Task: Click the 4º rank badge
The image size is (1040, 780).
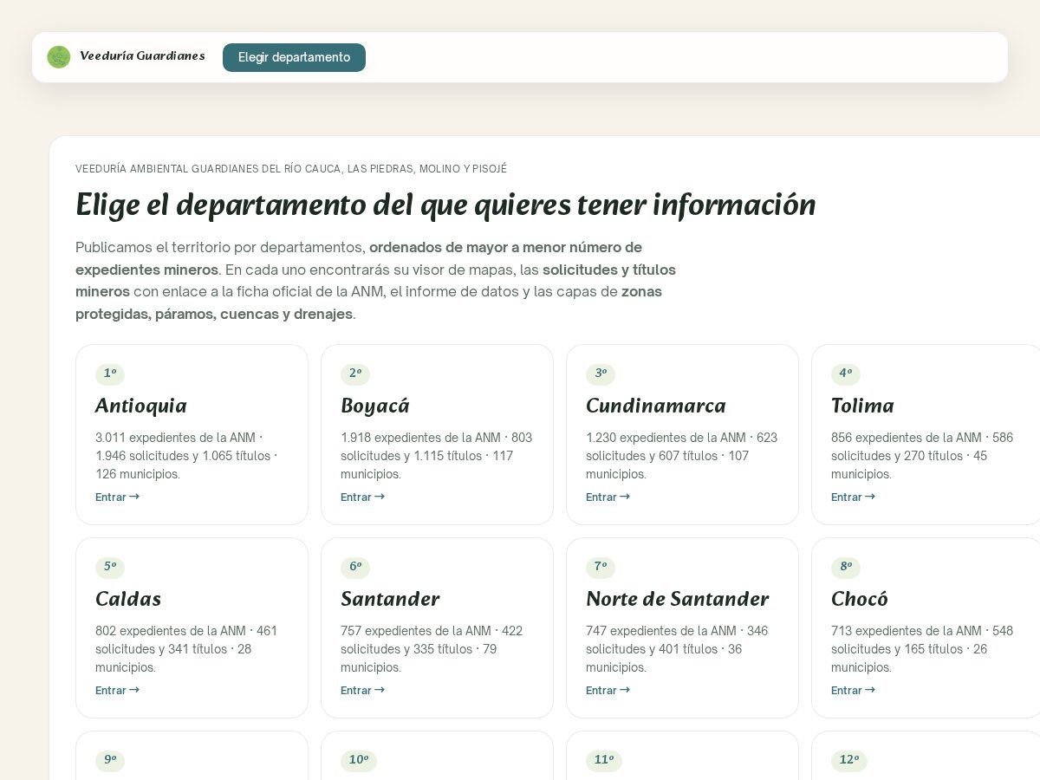Action: click(846, 374)
